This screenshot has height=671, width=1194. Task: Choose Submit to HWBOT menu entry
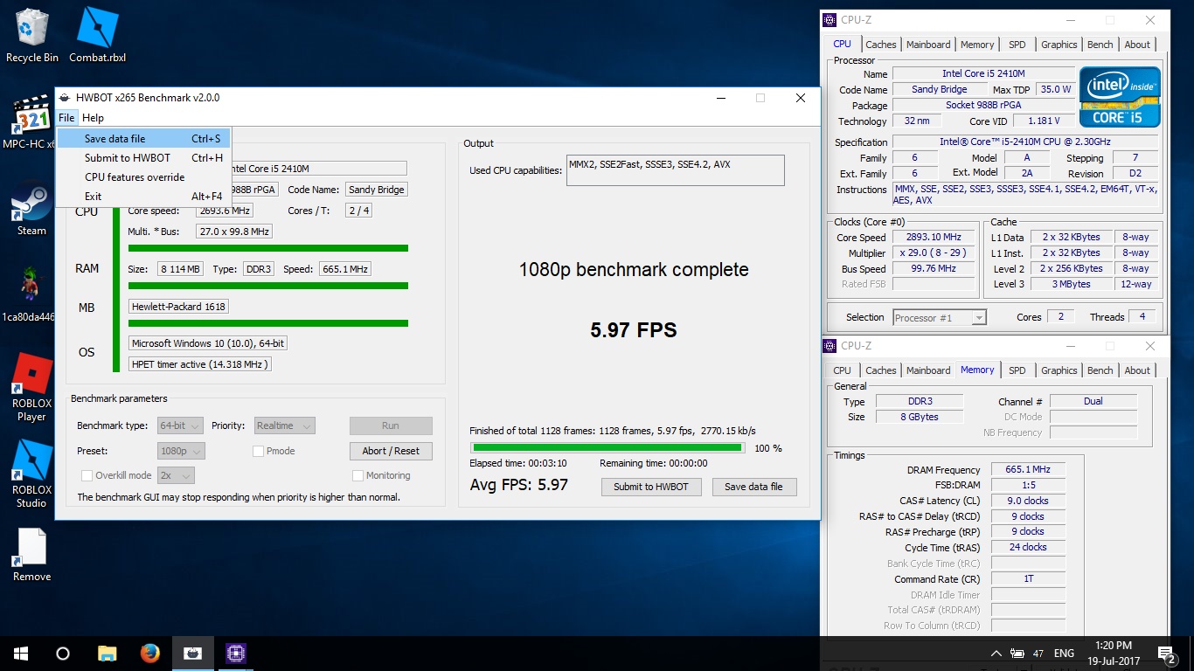click(143, 157)
